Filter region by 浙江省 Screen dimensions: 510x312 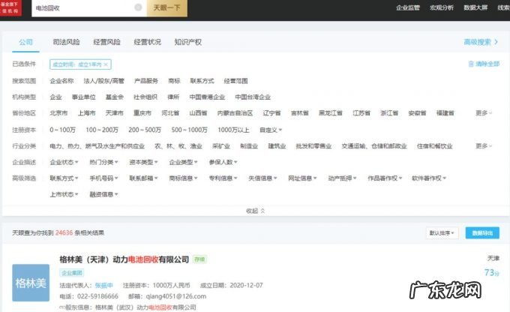[x=389, y=113]
